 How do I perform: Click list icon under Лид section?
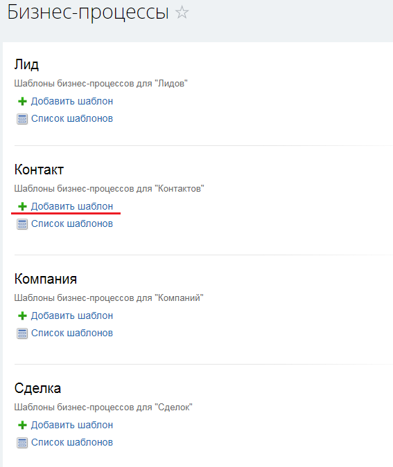coord(22,119)
